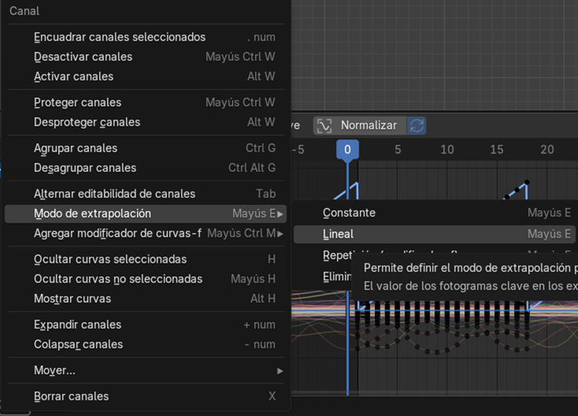Screen dimensions: 578x416
Task: Choose Desactivar canales
Action: click(146, 57)
